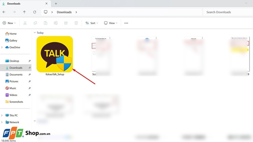The width and height of the screenshot is (253, 142).
Task: Click the This PC monitor icon in address bar
Action: [46, 12]
